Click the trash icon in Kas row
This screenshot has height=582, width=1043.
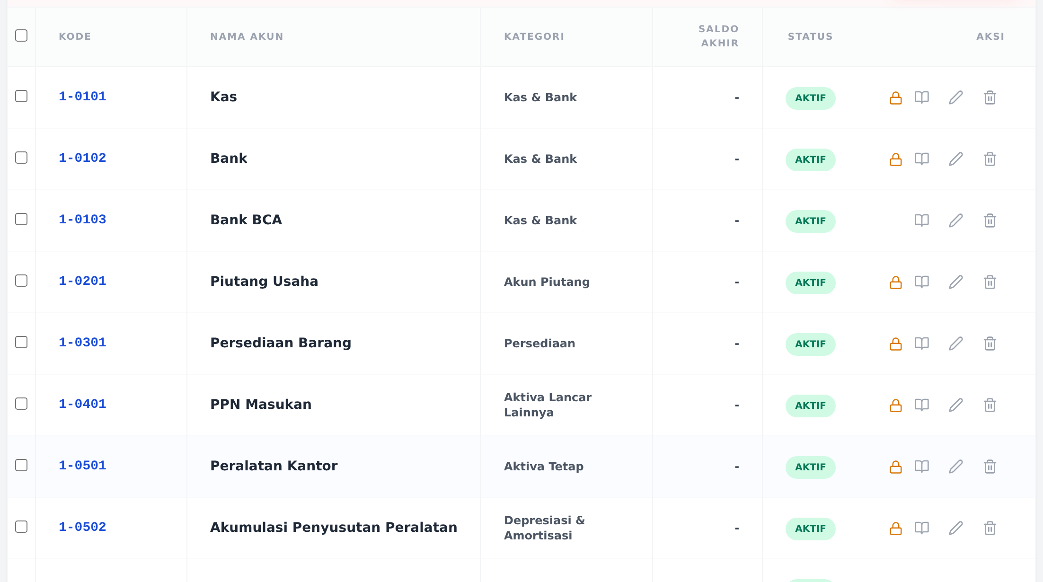click(x=990, y=97)
